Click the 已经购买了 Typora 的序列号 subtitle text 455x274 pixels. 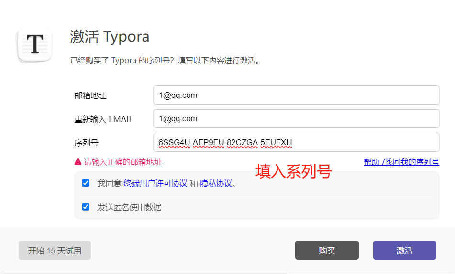coord(165,61)
